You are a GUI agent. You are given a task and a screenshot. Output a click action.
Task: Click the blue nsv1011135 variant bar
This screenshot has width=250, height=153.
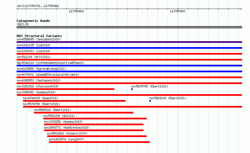pos(129,48)
